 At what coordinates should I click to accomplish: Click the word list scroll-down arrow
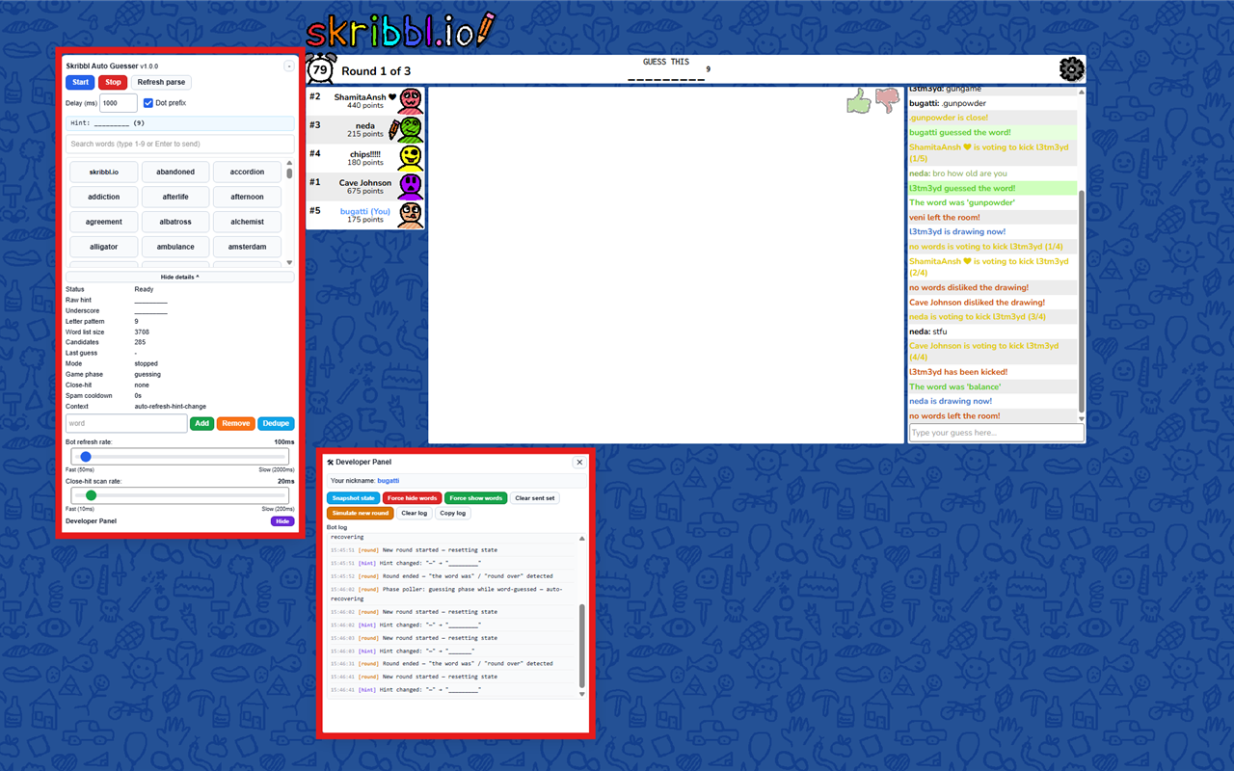(289, 263)
